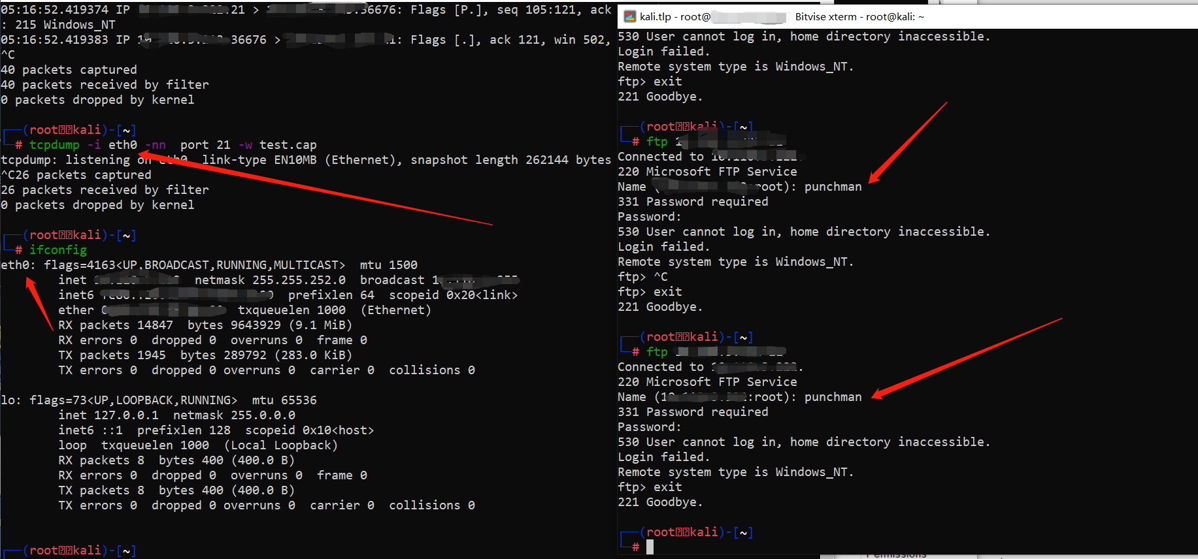Click the 'netmask 255.255.252.0' value

click(x=270, y=280)
